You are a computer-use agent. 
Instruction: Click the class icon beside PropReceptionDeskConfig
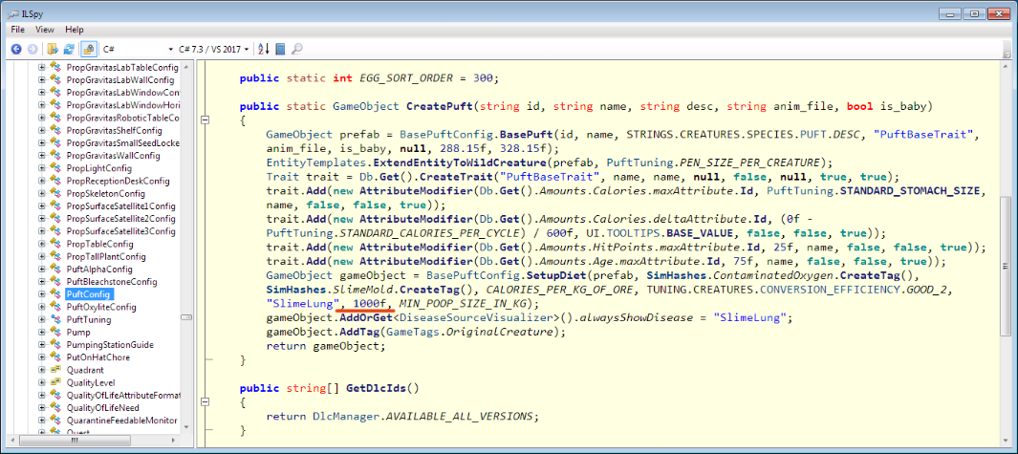tap(56, 181)
